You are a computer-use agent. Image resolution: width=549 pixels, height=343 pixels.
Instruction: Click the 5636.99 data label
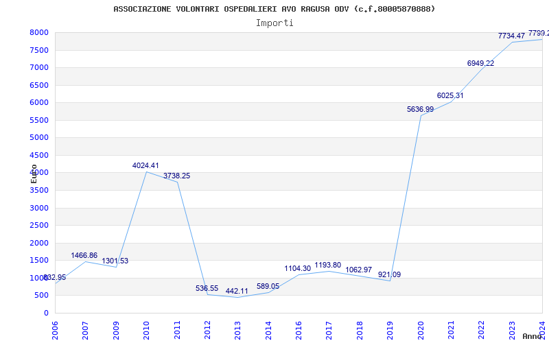[x=420, y=110]
